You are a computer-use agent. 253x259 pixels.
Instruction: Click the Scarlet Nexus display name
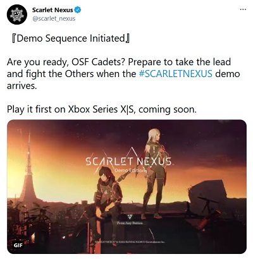point(52,10)
